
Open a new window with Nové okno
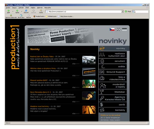tap(21, 16)
